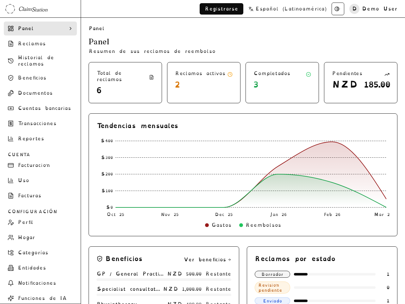The height and width of the screenshot is (304, 405).
Task: Open the Reclamos activos card
Action: click(204, 83)
